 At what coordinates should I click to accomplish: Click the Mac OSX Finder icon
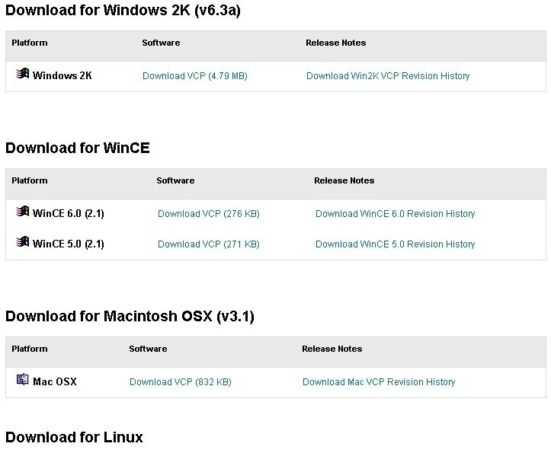coord(22,380)
